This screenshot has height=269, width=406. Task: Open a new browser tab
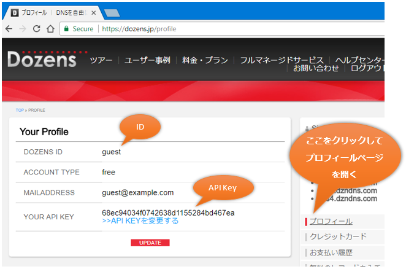112,13
